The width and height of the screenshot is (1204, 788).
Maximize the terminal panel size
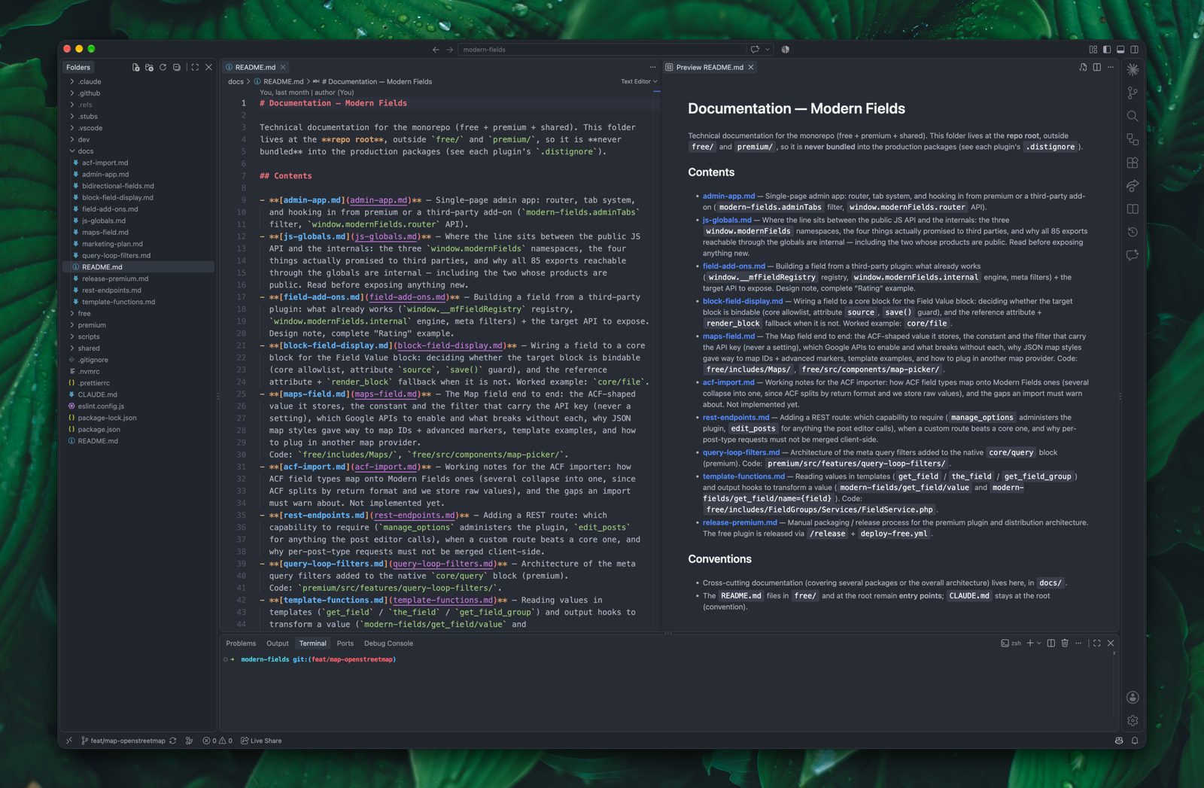[1096, 643]
